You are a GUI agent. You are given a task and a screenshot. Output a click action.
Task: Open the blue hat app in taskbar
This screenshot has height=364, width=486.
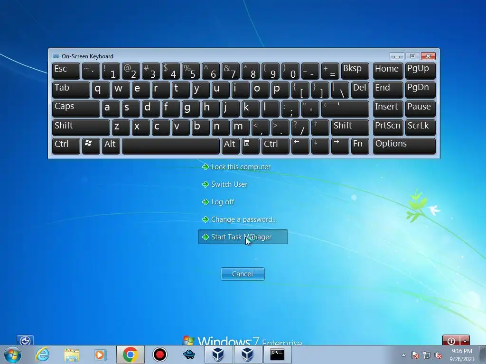coord(189,355)
